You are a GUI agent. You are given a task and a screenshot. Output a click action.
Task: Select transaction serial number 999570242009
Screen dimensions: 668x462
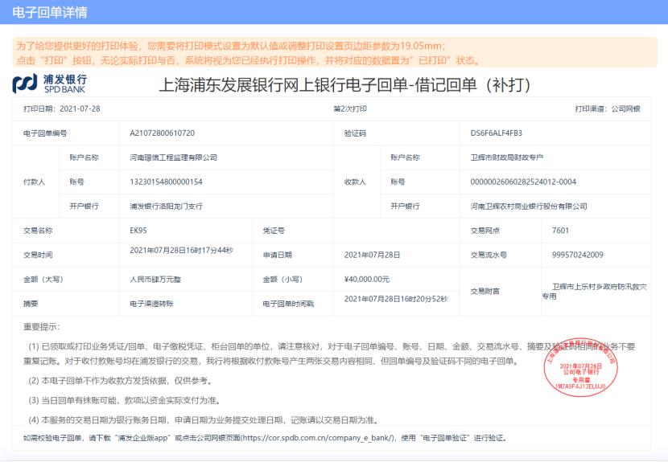tap(578, 255)
